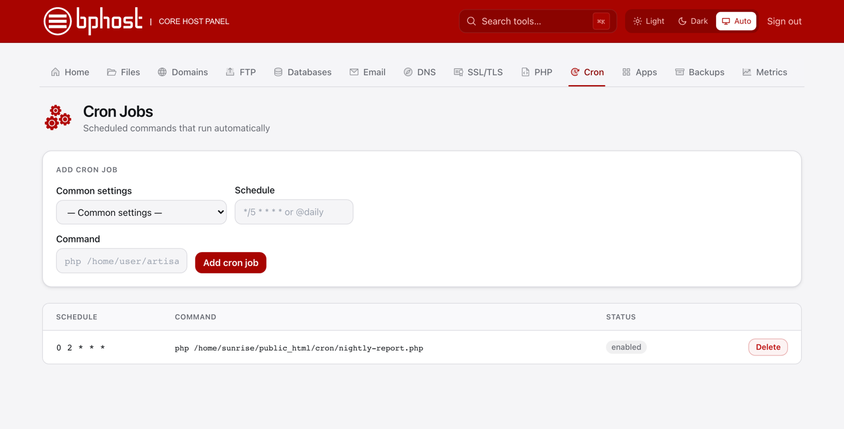The height and width of the screenshot is (429, 844).
Task: Click the Cron clock icon
Action: [x=575, y=72]
